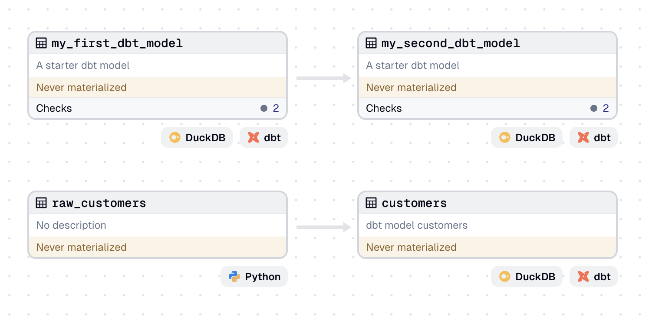
Task: Click the DuckDB duck icon under customers
Action: point(505,276)
